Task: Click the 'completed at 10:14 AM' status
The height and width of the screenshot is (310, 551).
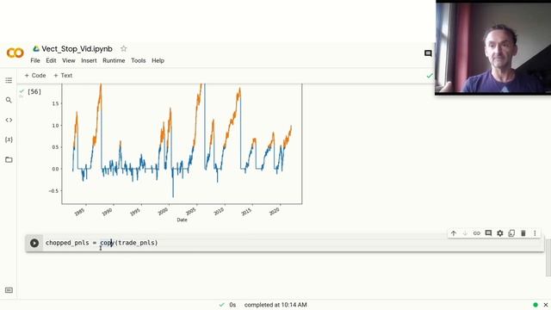Action: (x=275, y=305)
